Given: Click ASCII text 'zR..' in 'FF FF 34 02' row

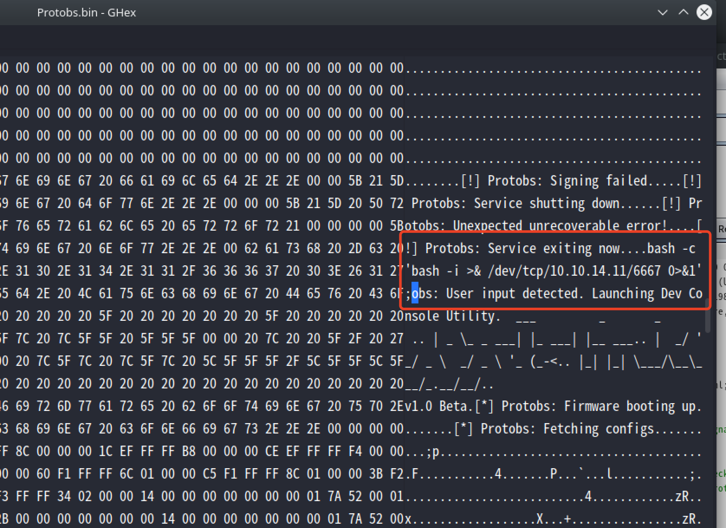Looking at the screenshot, I should 688,496.
